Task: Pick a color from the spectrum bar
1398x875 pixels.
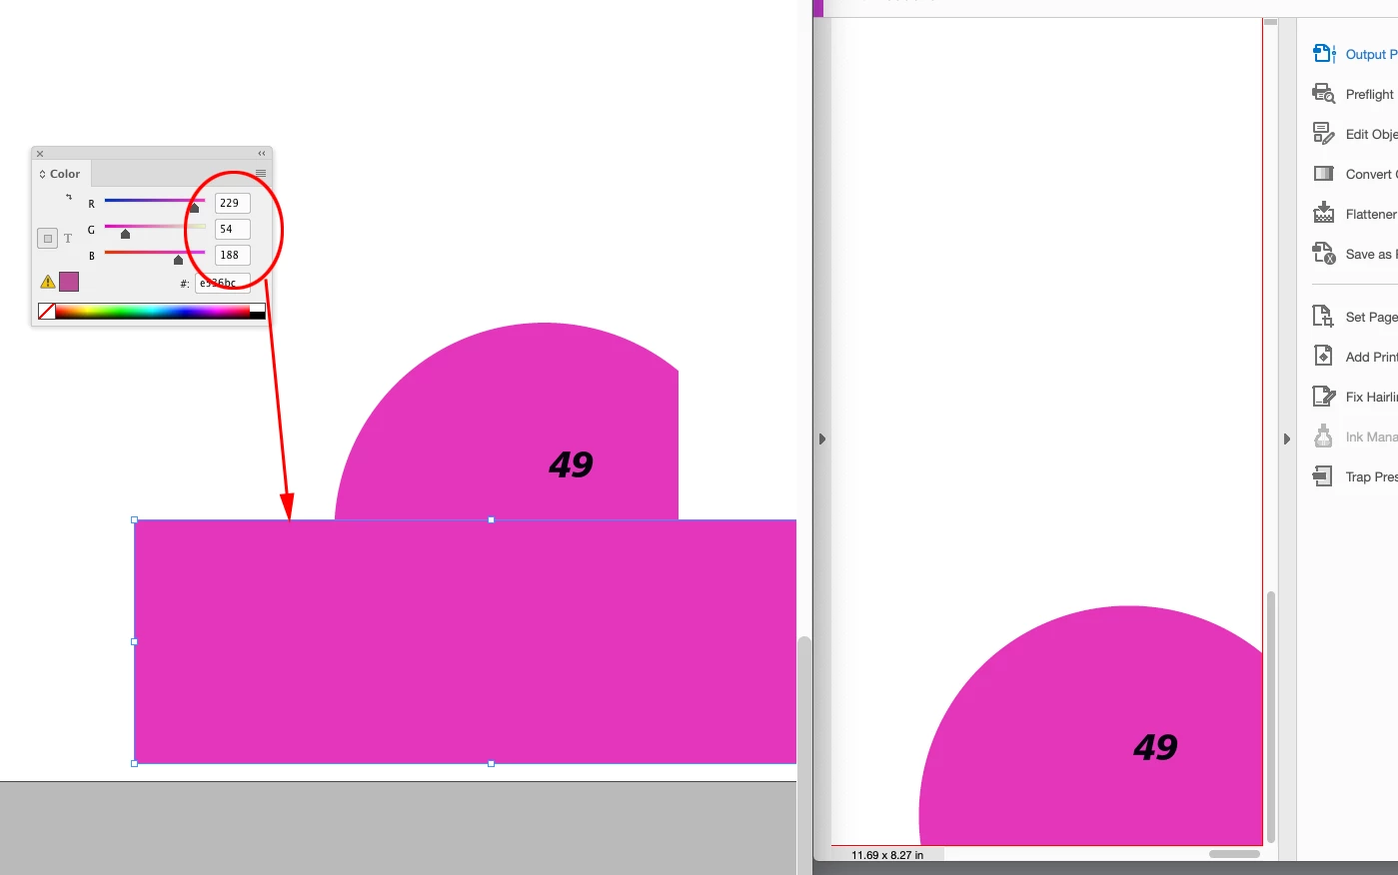Action: pos(152,312)
